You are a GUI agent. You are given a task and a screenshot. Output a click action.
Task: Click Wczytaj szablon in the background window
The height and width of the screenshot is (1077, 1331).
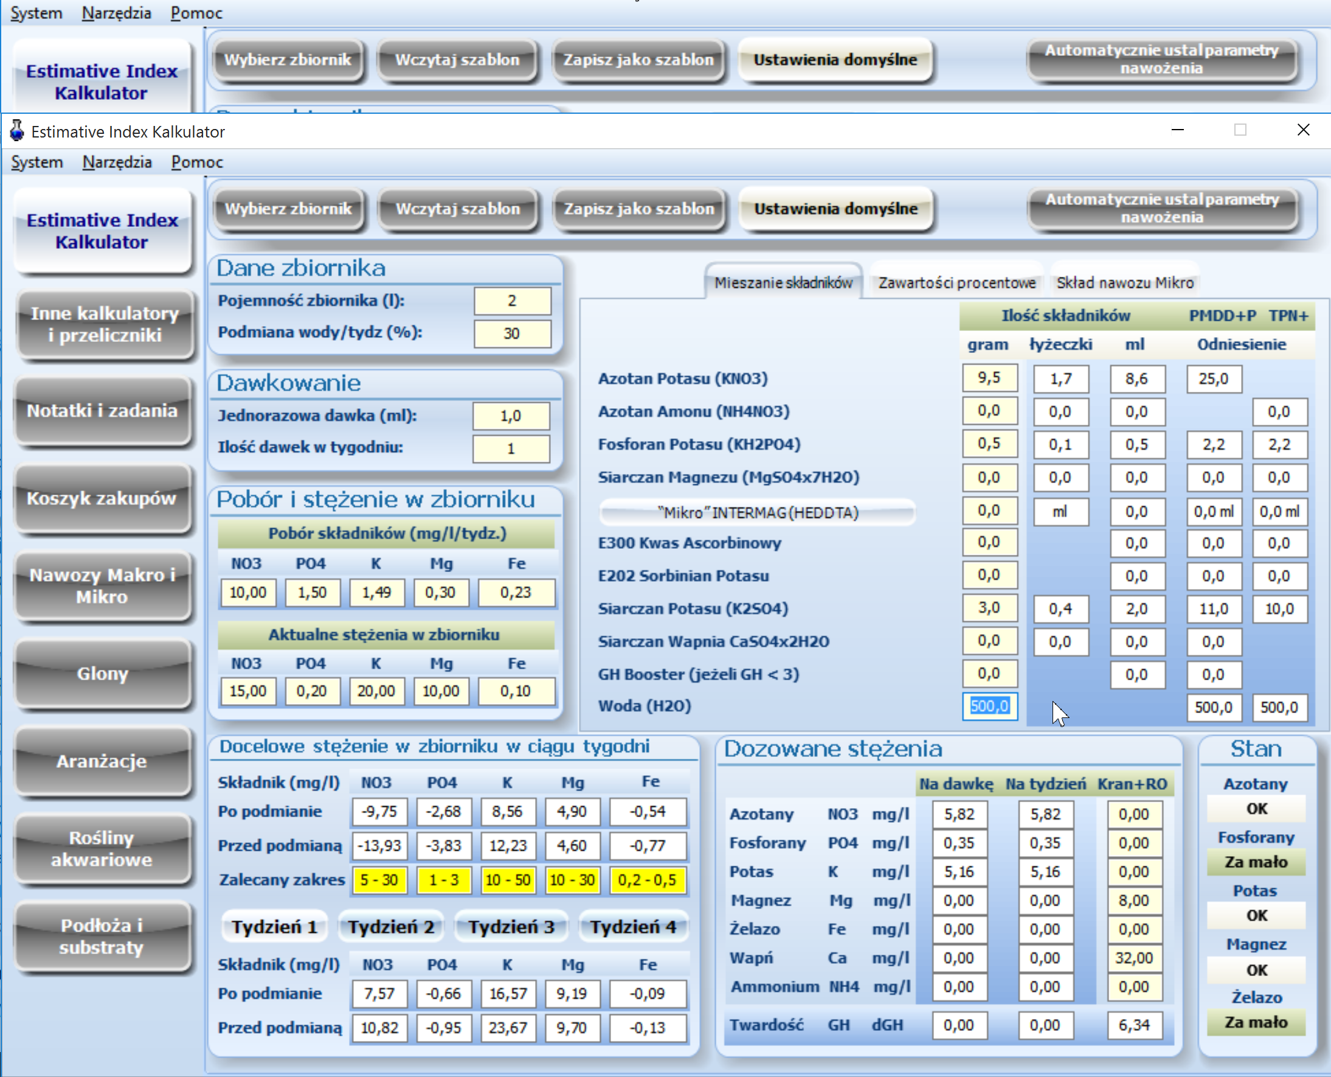[x=457, y=60]
